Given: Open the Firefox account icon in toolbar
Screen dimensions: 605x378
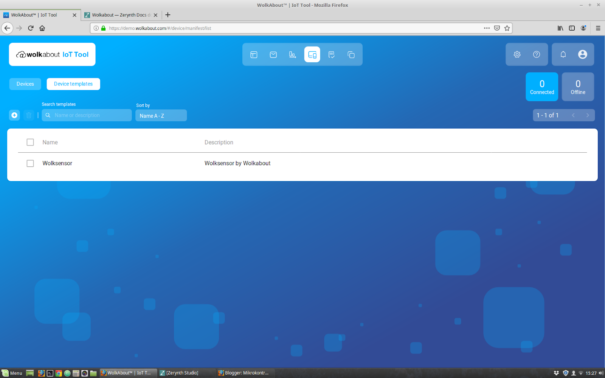Looking at the screenshot, I should tap(583, 28).
